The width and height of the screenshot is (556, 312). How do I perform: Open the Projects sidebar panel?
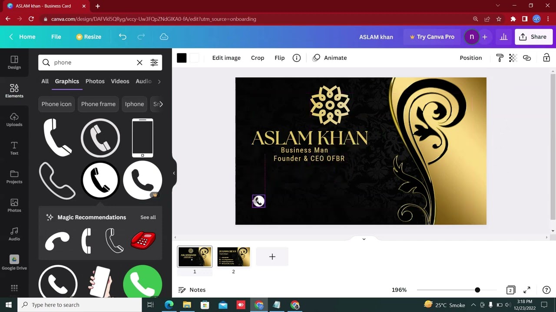click(x=14, y=177)
